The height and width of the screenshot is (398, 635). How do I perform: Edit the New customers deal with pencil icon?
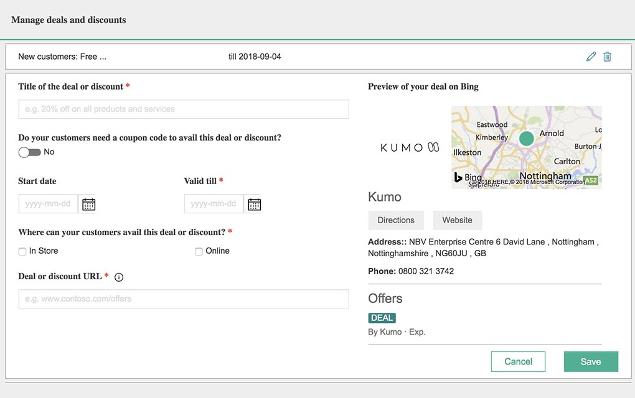tap(591, 57)
